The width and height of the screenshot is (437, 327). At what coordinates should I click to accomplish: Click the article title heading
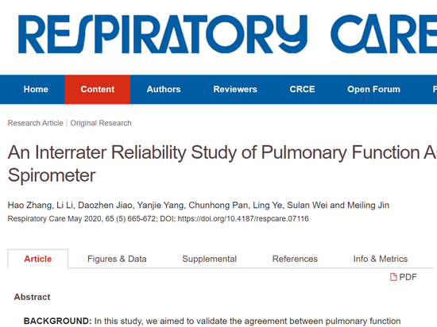tap(222, 164)
